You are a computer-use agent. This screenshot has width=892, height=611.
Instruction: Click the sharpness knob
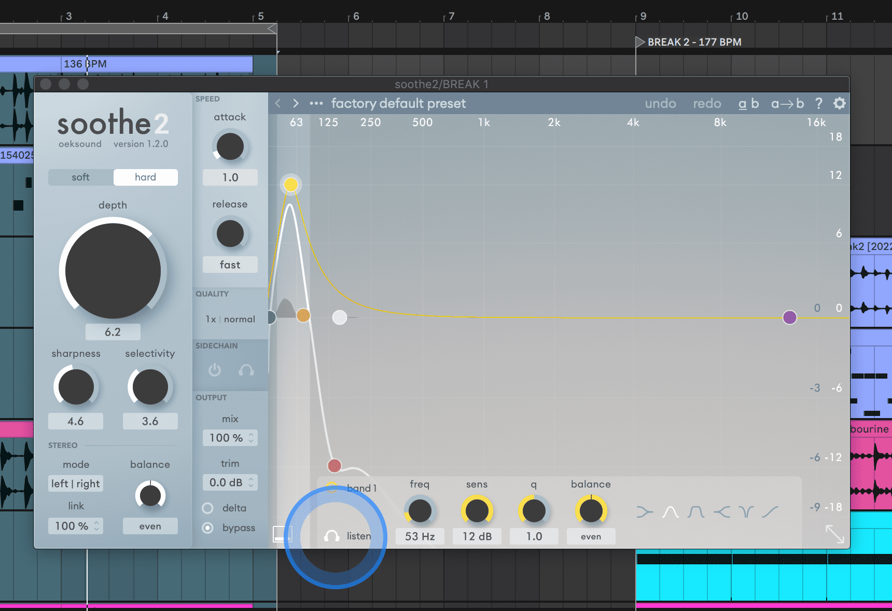[76, 386]
